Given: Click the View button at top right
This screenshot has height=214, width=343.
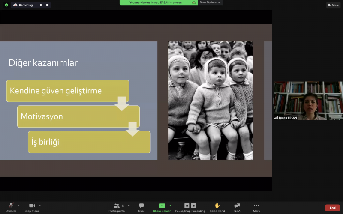Looking at the screenshot, I should [x=333, y=5].
